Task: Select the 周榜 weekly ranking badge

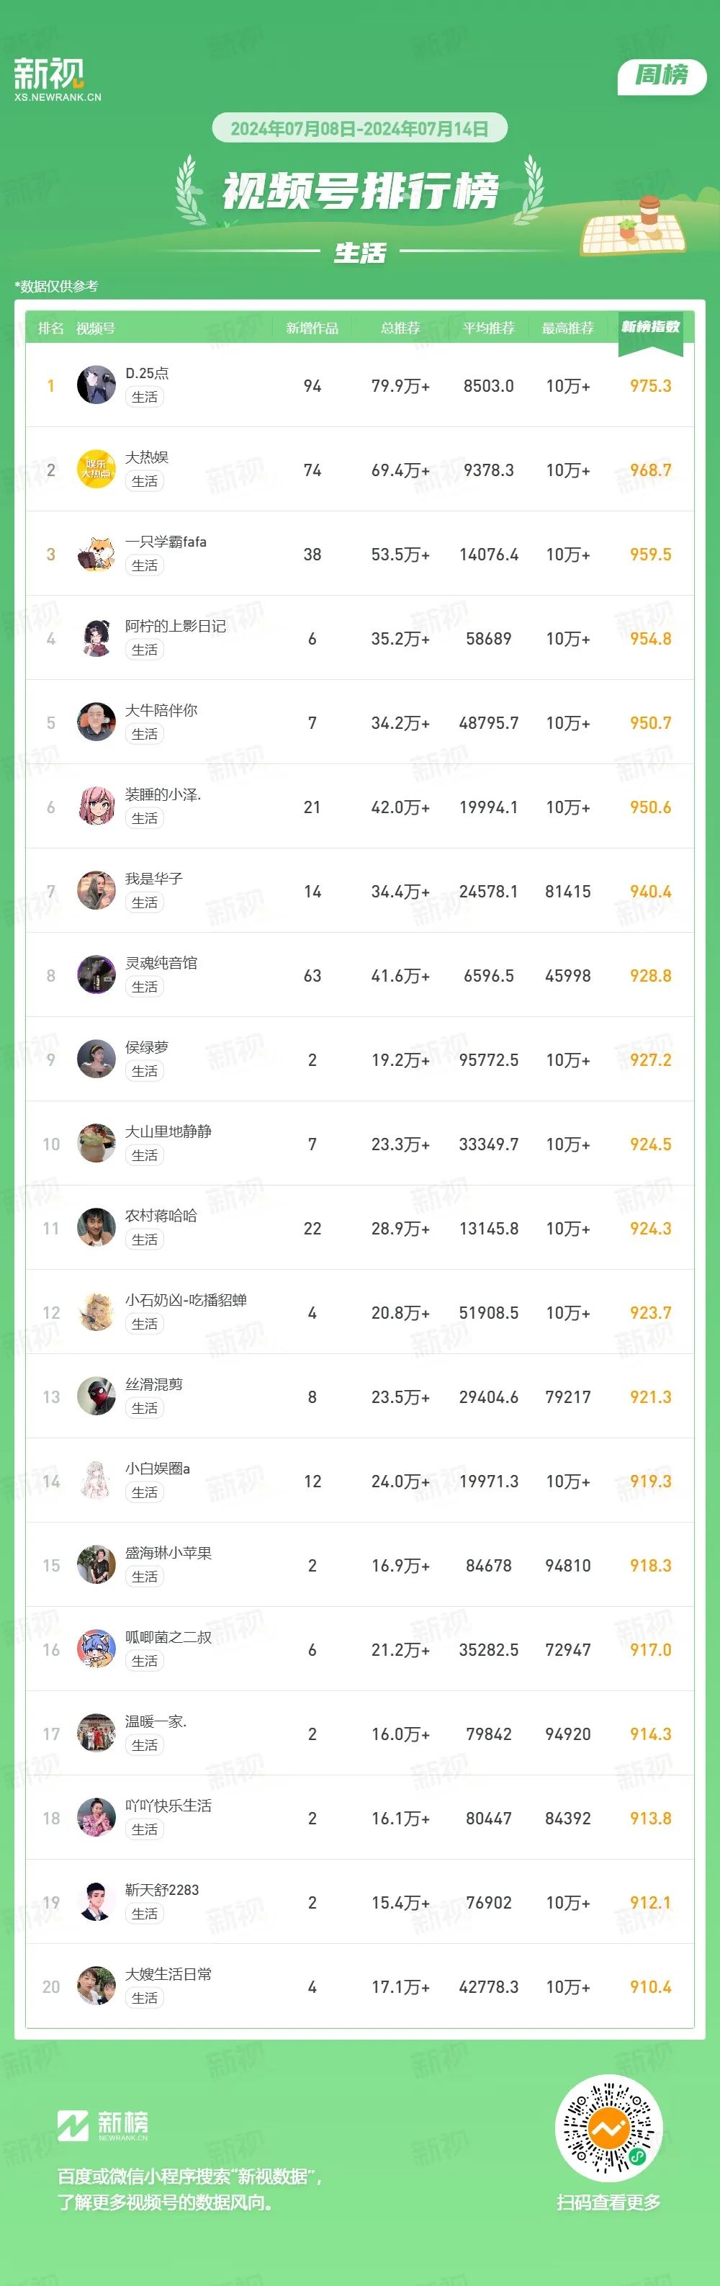Action: coord(662,76)
